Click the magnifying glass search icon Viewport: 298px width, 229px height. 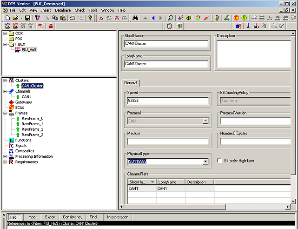pos(171,18)
